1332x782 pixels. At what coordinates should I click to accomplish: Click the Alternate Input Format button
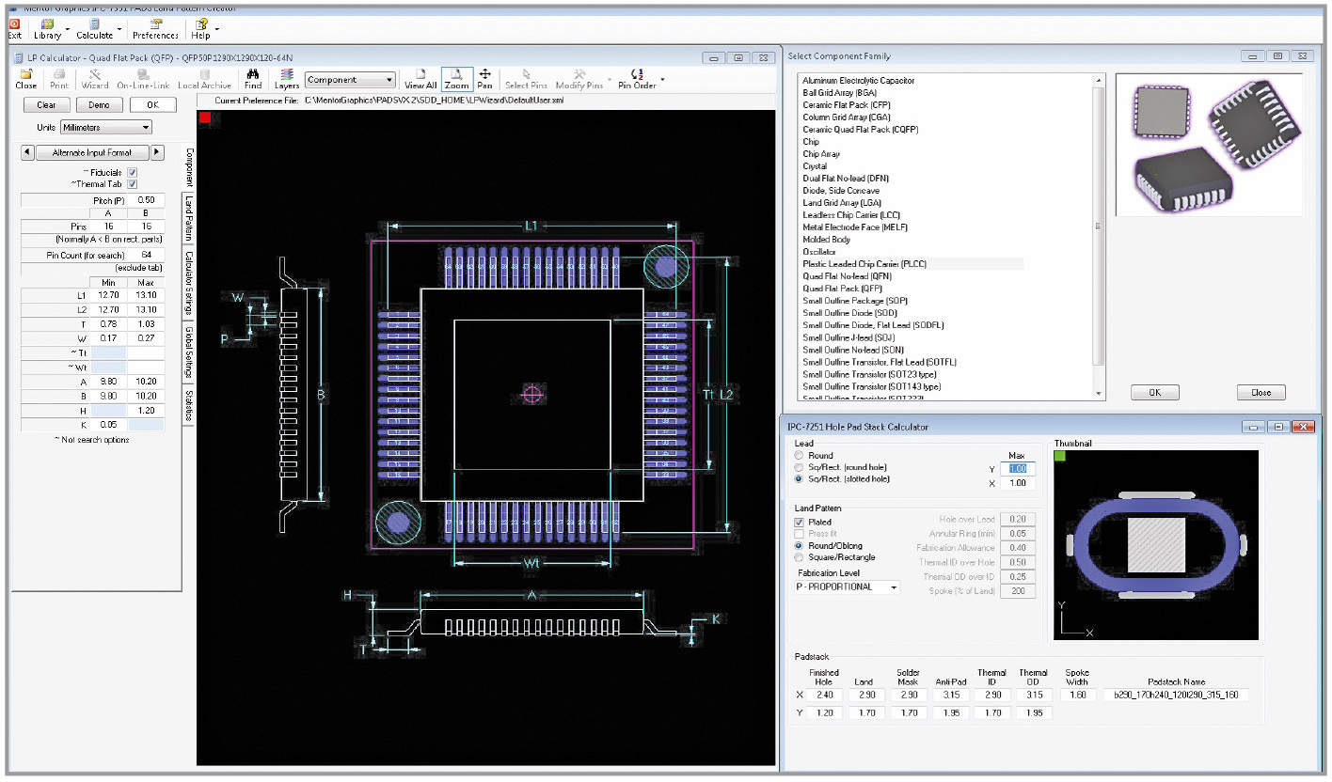coord(92,152)
